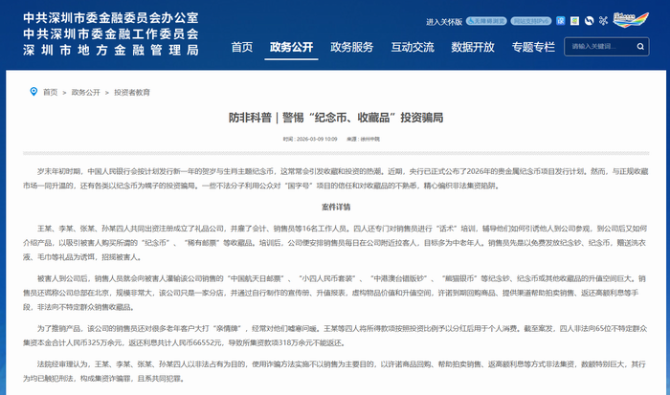
Task: Click the round white circle icon in top bar
Action: [589, 21]
